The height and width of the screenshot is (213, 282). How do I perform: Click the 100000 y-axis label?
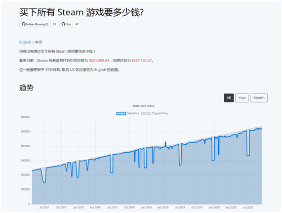[x=25, y=189]
